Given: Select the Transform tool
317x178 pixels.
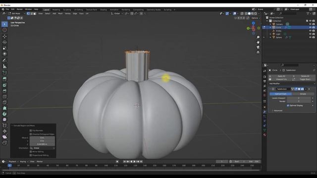Looking at the screenshot, I should pyautogui.click(x=4, y=54).
